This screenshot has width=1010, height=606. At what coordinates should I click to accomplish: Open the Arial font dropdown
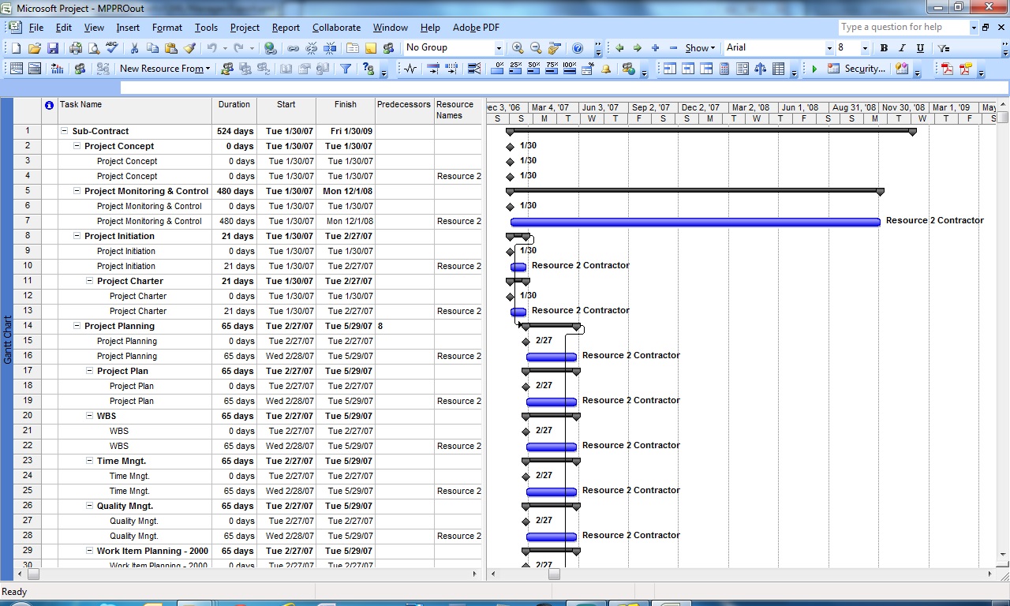829,48
